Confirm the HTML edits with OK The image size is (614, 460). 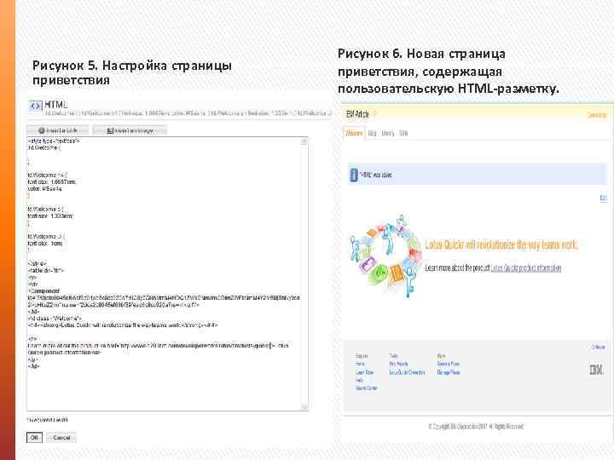34,437
